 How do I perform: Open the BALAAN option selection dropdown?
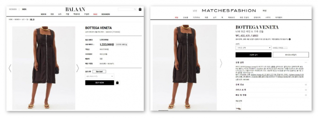[99, 76]
